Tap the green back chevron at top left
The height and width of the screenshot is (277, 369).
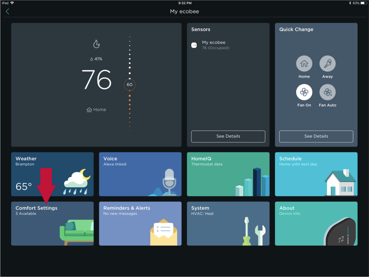pos(8,11)
